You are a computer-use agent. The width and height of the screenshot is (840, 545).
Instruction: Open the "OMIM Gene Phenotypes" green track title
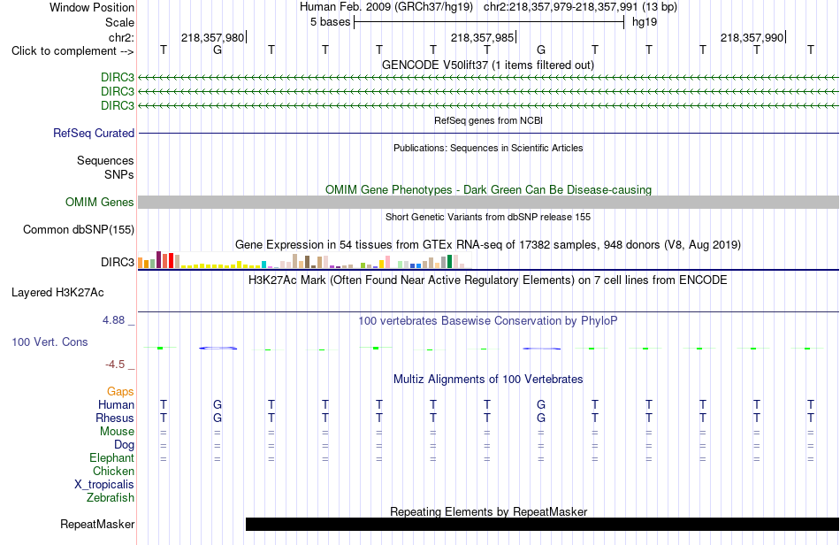(x=488, y=189)
